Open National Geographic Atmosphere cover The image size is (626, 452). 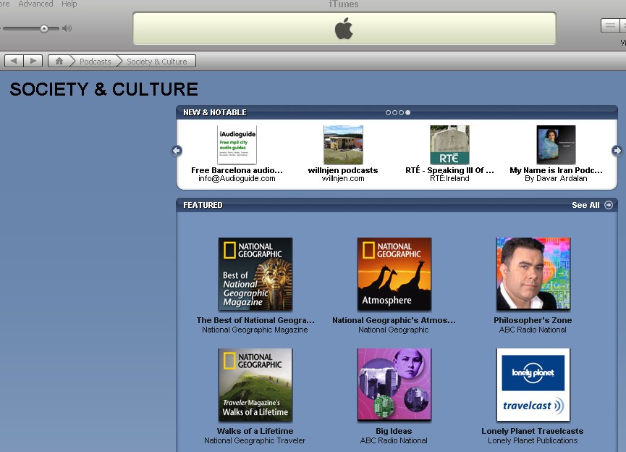394,274
